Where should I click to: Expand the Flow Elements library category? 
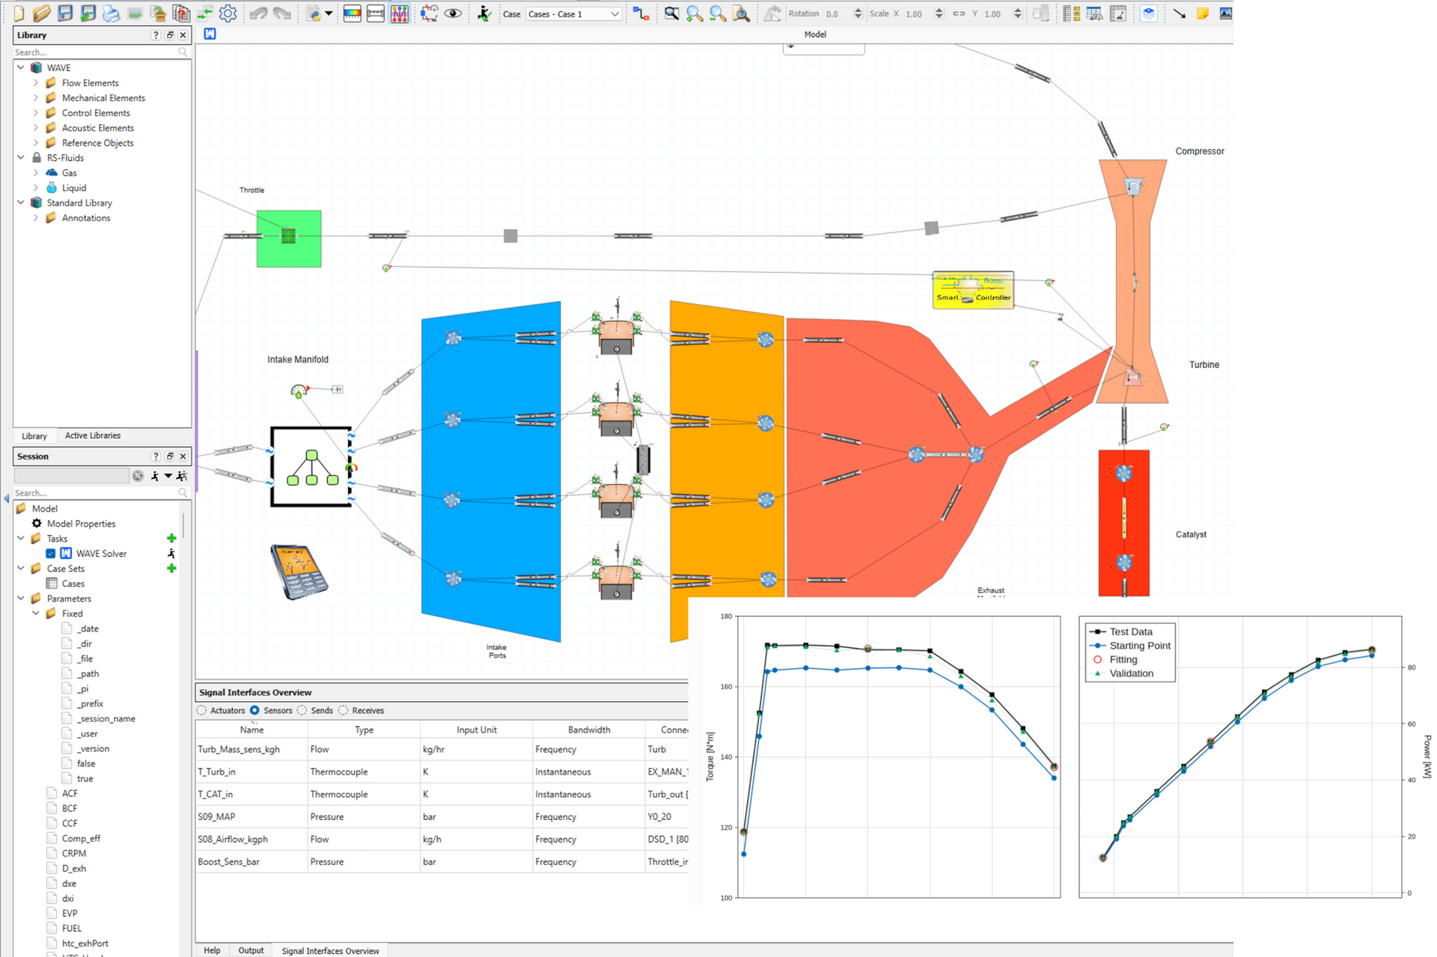point(36,82)
